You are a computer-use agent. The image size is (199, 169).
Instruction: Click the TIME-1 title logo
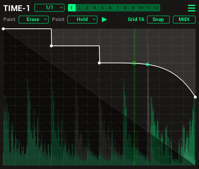(x=17, y=8)
